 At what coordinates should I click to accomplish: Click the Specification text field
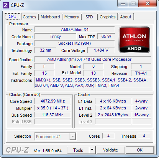(93, 59)
